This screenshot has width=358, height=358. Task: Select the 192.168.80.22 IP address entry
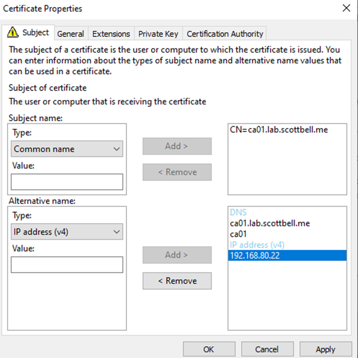(x=255, y=255)
